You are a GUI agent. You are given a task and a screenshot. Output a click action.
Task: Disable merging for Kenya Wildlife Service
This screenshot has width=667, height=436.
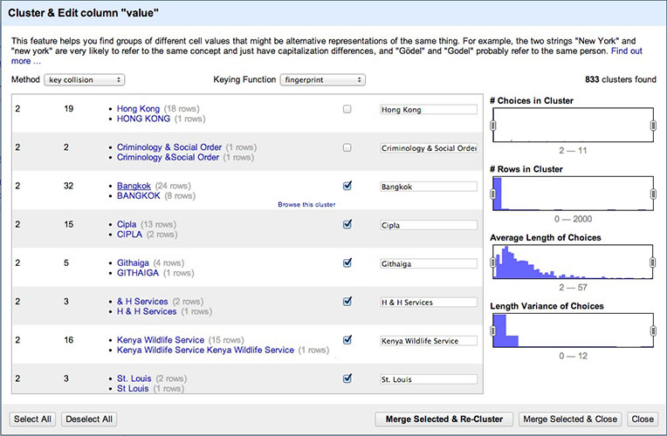347,340
